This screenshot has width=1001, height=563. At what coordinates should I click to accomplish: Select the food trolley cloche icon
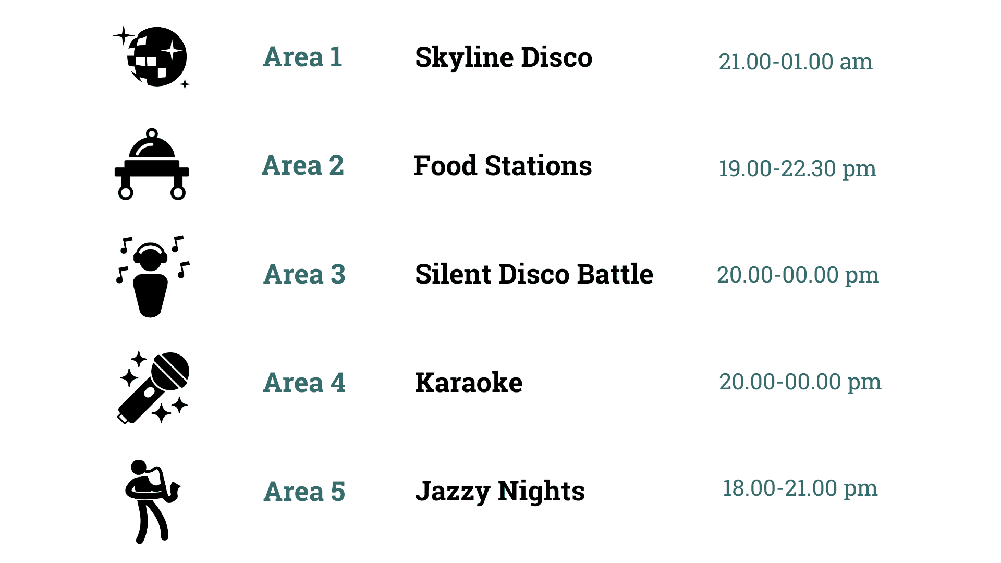(x=152, y=164)
